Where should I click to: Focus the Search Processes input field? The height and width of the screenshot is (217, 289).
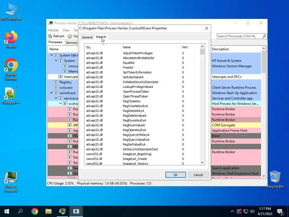[x=239, y=36]
